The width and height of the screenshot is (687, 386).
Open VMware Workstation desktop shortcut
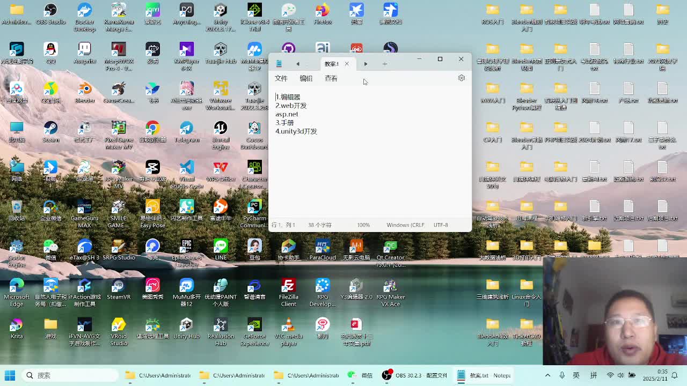(221, 95)
